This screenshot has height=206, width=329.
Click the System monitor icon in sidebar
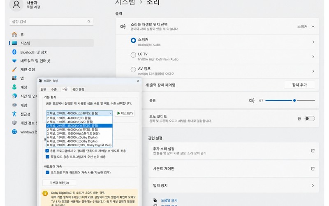pos(14,43)
